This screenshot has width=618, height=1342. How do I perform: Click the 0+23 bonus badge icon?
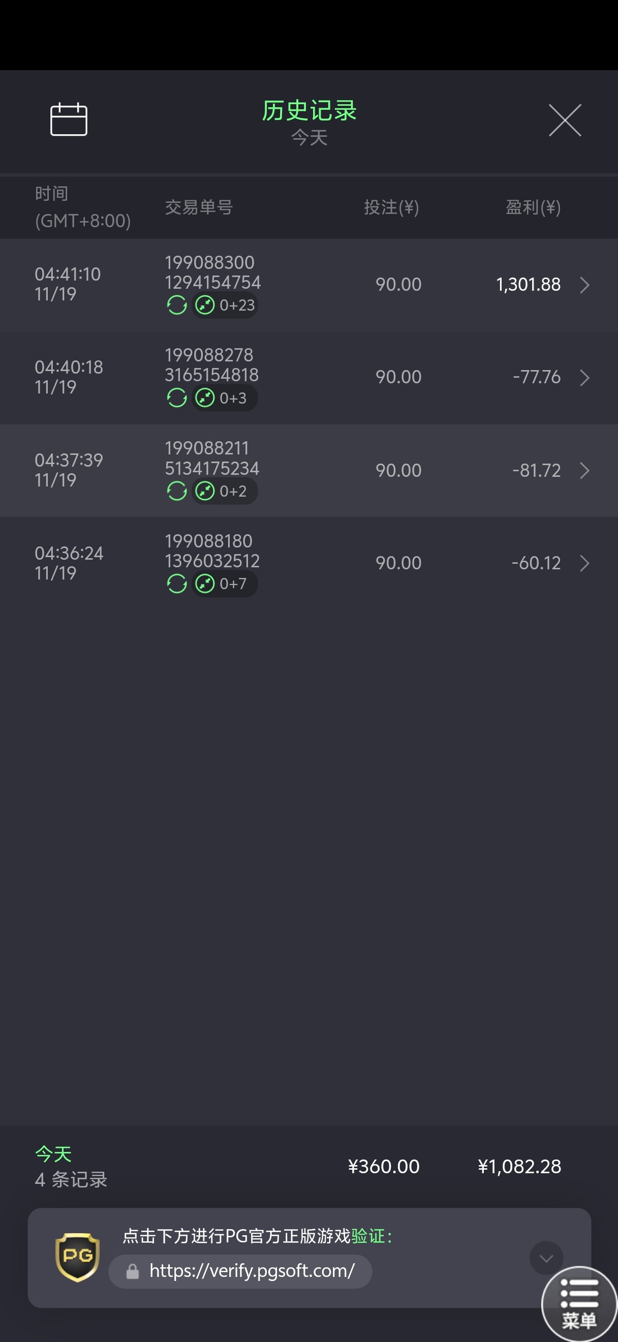point(205,306)
